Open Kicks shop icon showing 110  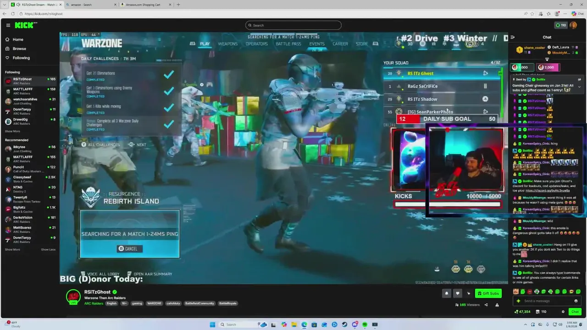click(x=541, y=312)
